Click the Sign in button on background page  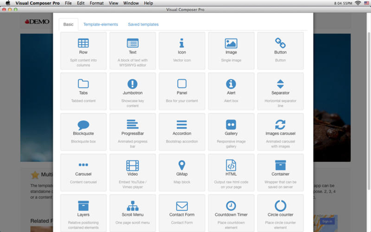click(327, 221)
